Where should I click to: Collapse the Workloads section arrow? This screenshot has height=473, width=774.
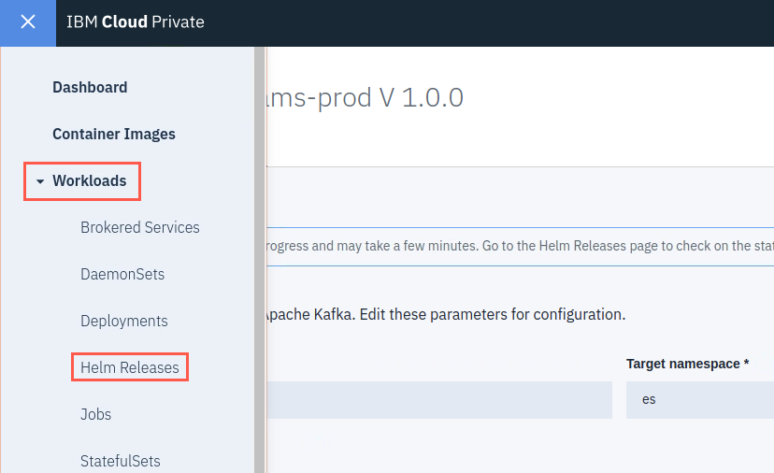tap(40, 181)
